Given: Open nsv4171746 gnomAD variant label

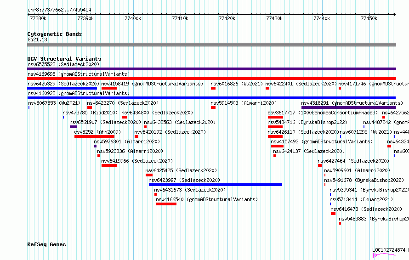Looking at the screenshot, I should click(374, 84).
